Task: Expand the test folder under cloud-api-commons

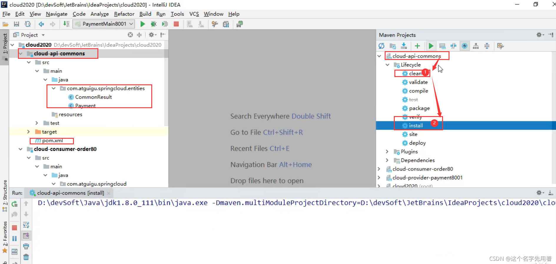Action: pyautogui.click(x=37, y=123)
